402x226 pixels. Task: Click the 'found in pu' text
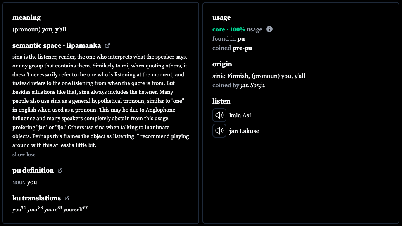point(228,39)
